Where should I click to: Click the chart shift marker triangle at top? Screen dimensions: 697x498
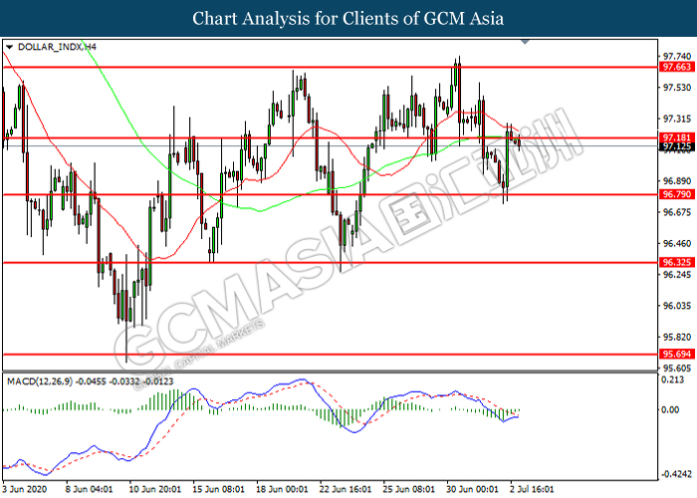(x=525, y=42)
